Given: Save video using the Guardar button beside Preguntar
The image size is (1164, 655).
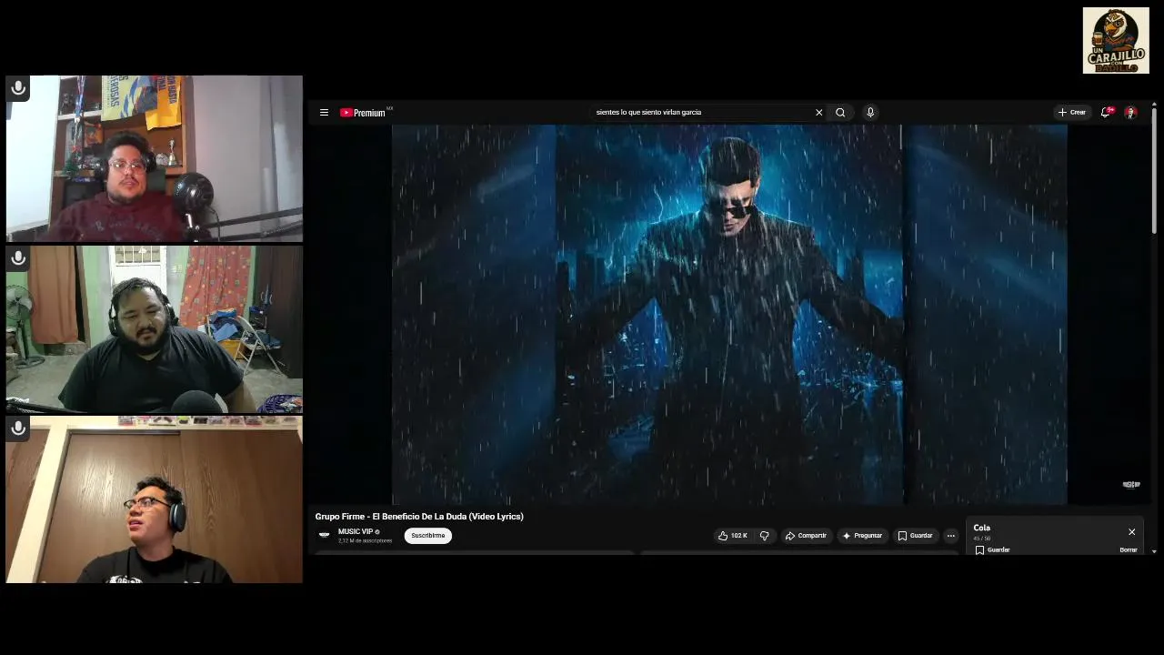Looking at the screenshot, I should 915,536.
